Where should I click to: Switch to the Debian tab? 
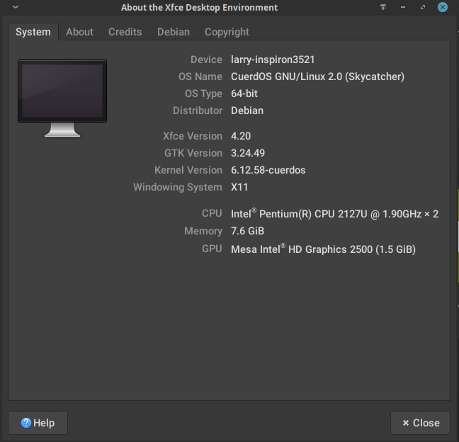[x=174, y=32]
